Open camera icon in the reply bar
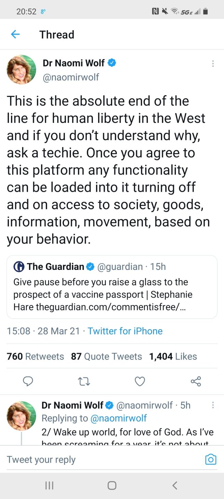Screen dimensions: 224x499 point(211,459)
